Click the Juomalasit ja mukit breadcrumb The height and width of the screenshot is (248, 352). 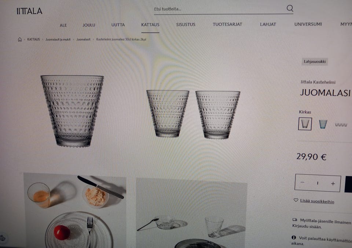pyautogui.click(x=58, y=40)
